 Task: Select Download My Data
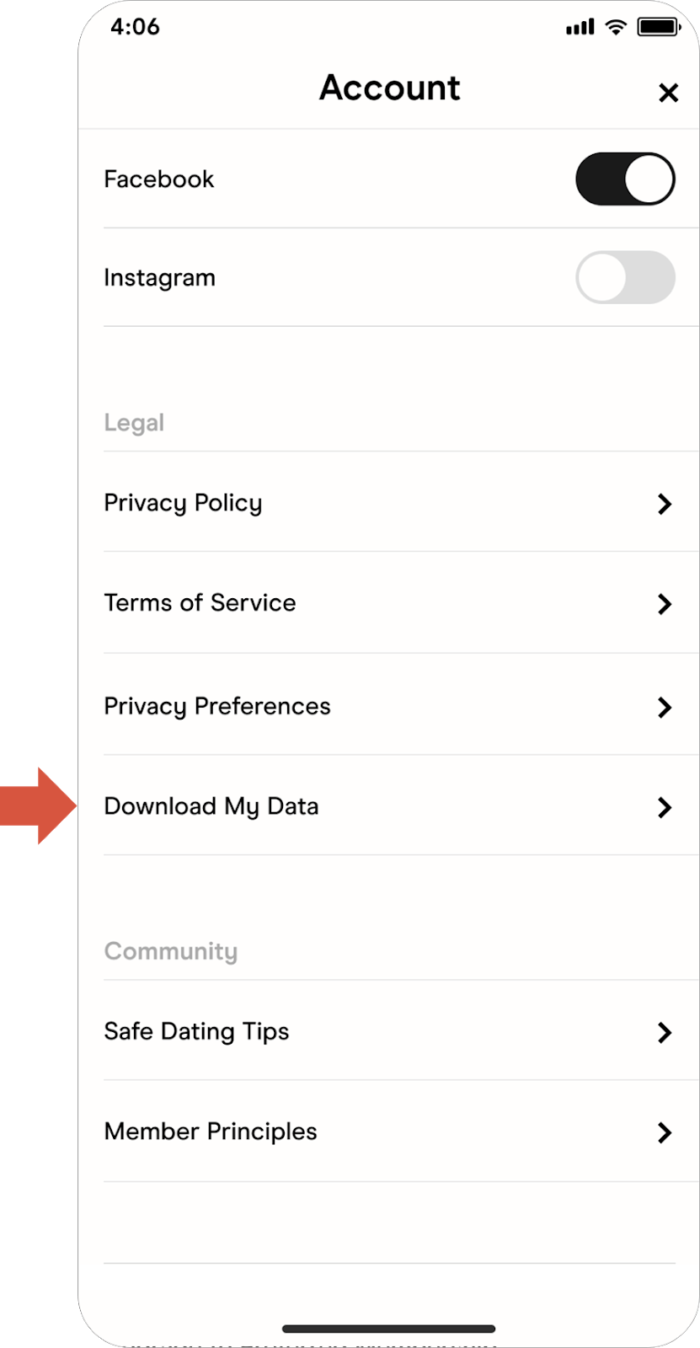coord(211,806)
